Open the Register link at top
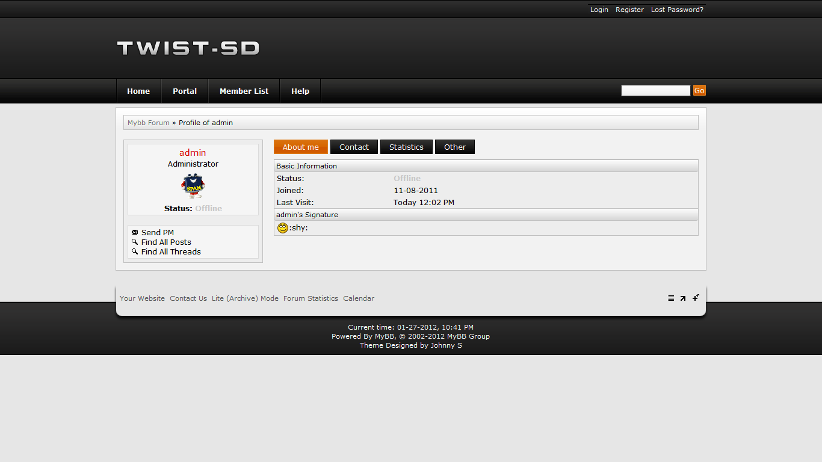 point(629,10)
